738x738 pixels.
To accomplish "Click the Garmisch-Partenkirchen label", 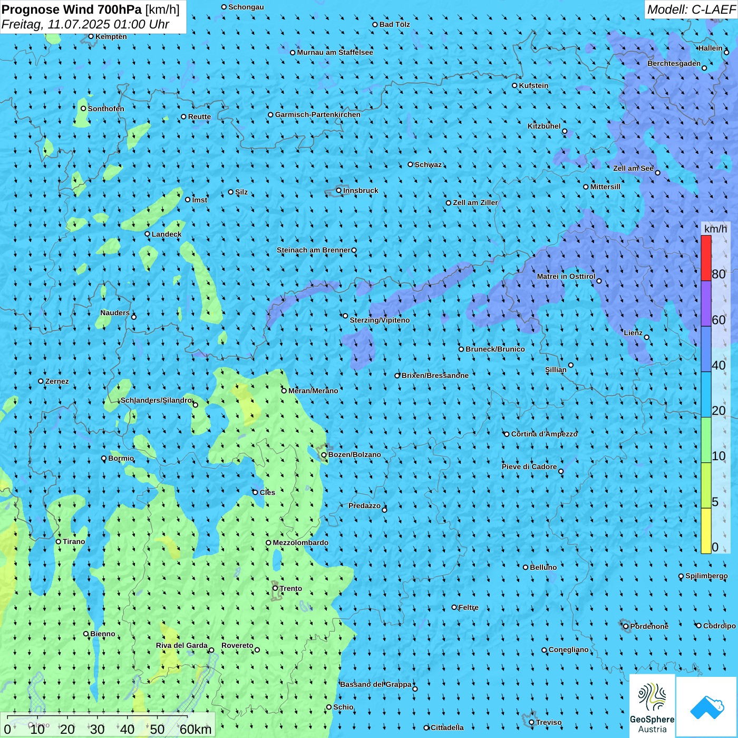I will pos(318,114).
